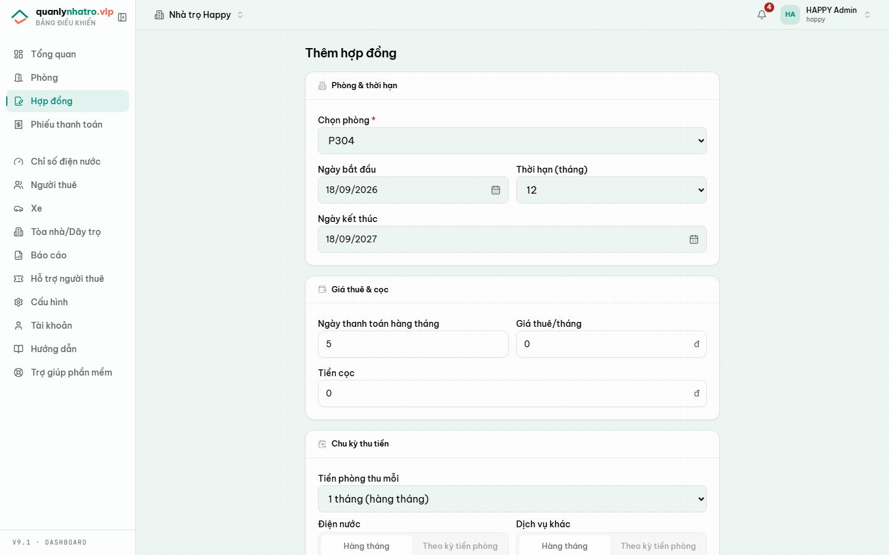Open Hướng dẫn menu item
Viewport: 889px width, 555px height.
click(68, 349)
